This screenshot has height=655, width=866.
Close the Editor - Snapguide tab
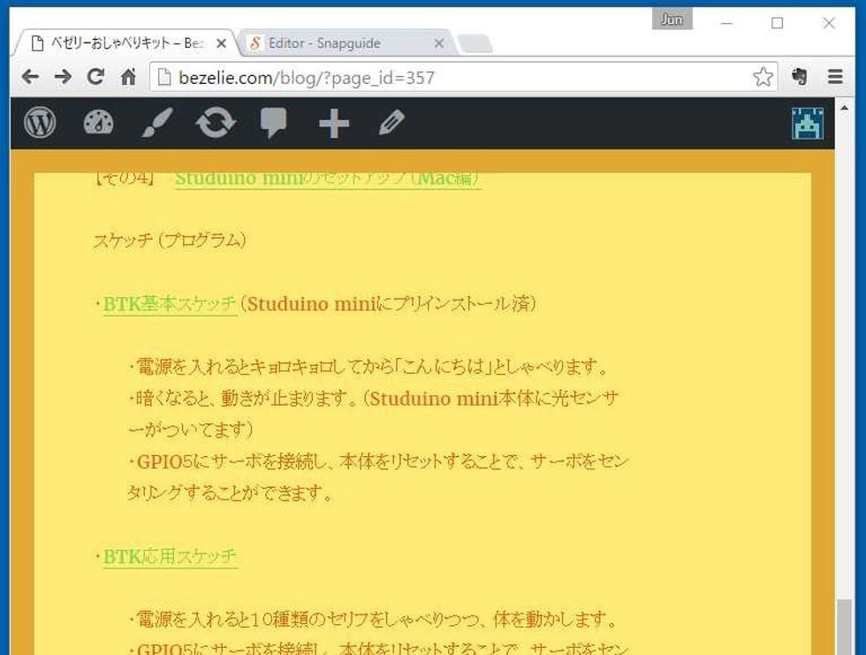[x=439, y=43]
